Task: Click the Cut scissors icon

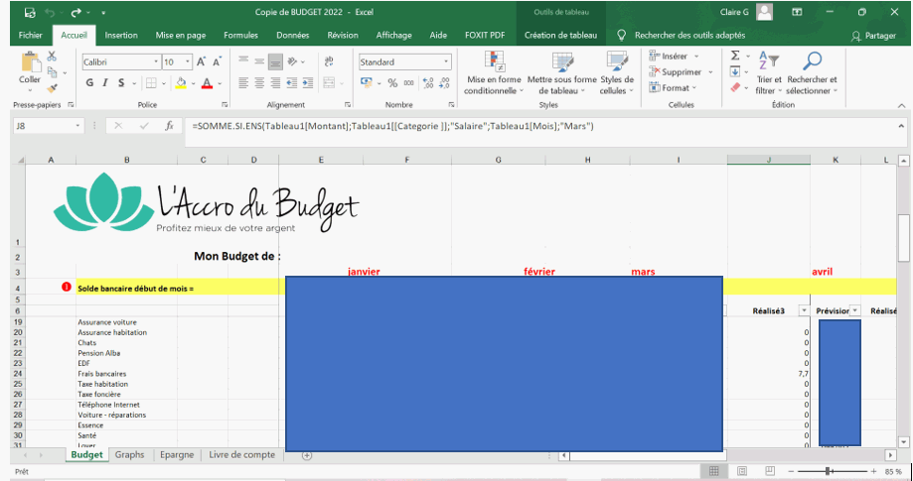Action: 52,58
